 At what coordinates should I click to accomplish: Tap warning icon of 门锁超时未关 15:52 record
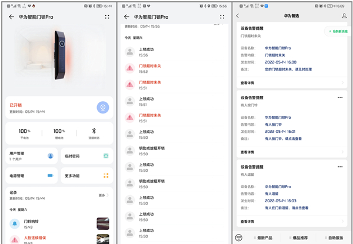129,68
